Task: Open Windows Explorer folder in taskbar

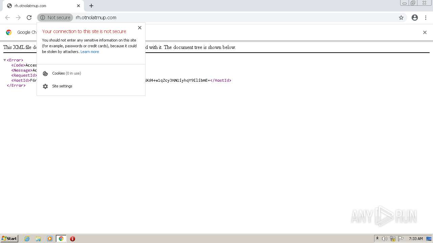Action: pyautogui.click(x=38, y=239)
